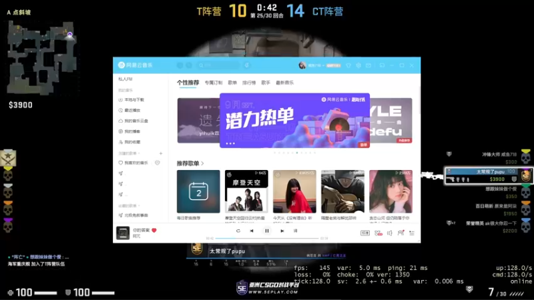Pause the current song
The width and height of the screenshot is (534, 300).
tap(267, 231)
